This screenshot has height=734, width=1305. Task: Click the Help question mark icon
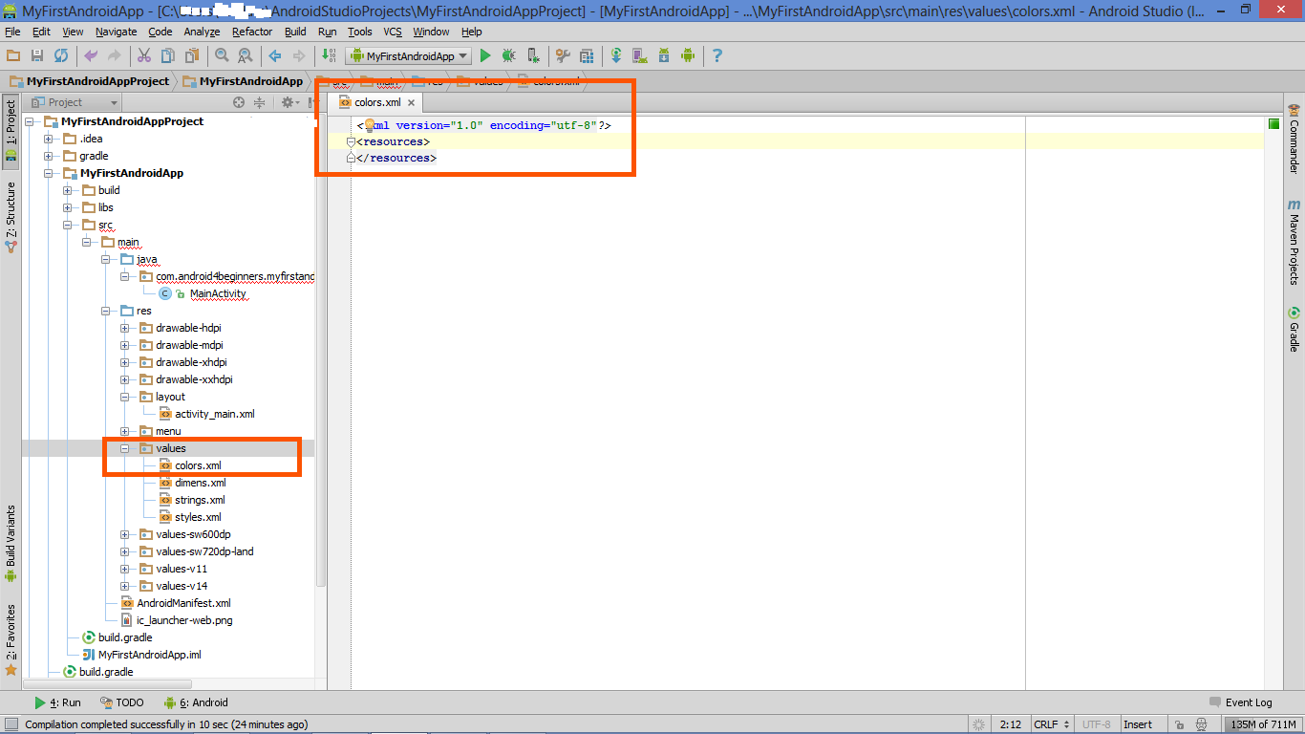click(x=717, y=56)
